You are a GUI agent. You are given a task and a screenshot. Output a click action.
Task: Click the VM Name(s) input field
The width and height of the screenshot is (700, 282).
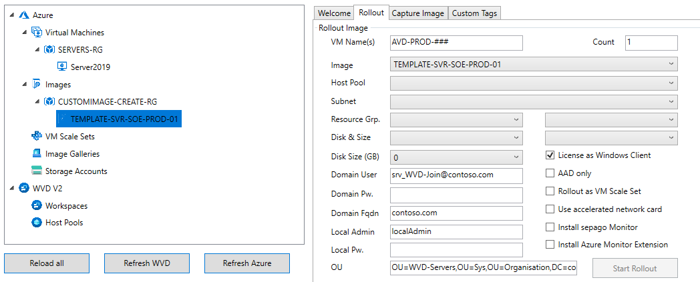click(x=456, y=43)
